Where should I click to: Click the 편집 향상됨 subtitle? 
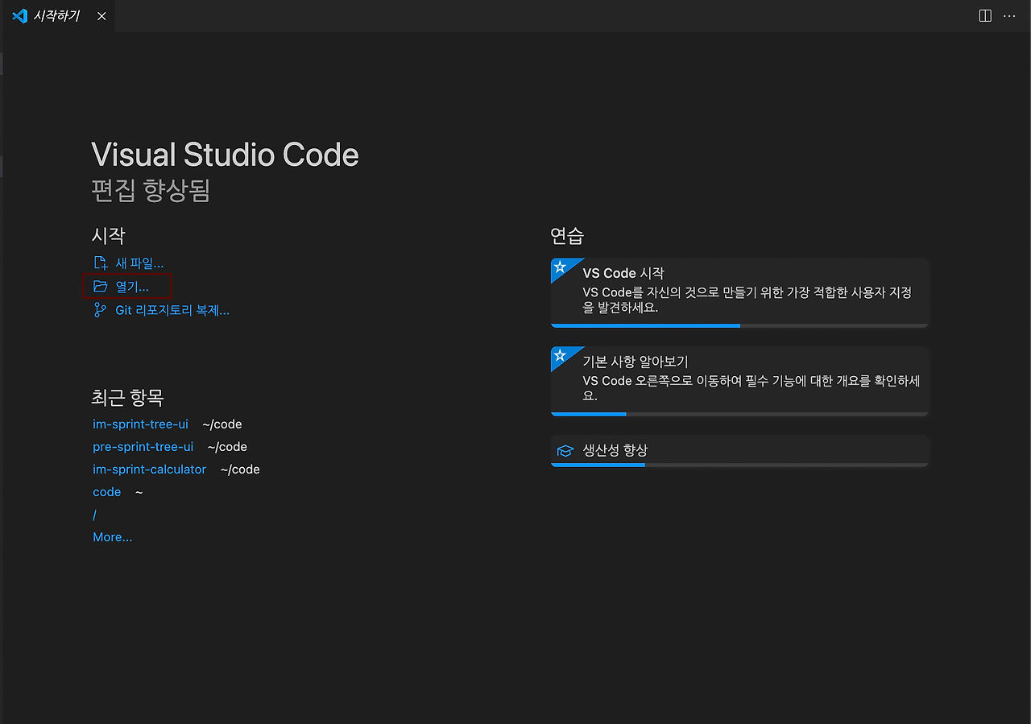151,190
